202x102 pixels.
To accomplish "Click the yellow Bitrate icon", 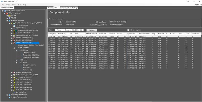I will 9,16.
